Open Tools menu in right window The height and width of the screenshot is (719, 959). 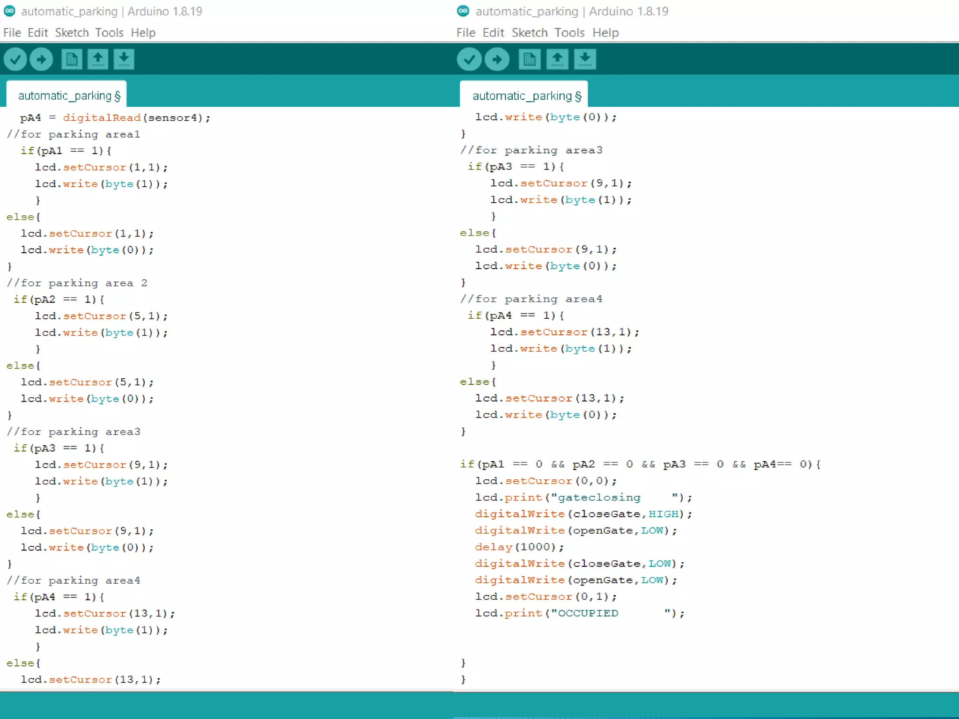[569, 33]
